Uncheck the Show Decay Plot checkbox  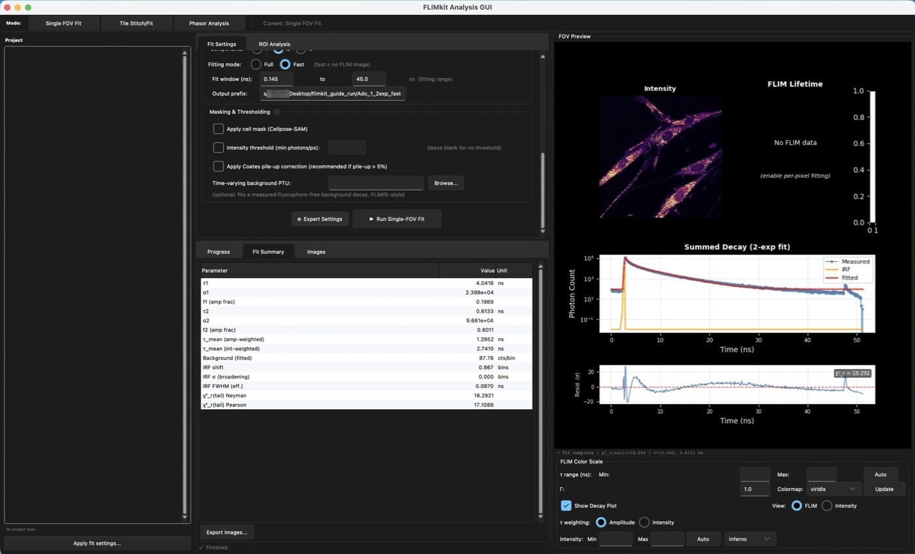pos(566,505)
